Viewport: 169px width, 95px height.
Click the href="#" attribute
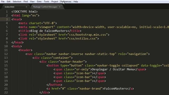pyautogui.click(x=59, y=89)
